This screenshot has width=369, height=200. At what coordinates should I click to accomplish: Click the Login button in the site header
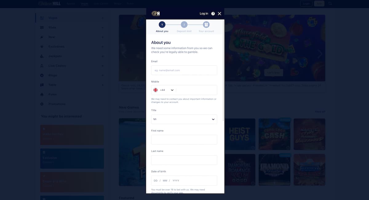point(306,4)
